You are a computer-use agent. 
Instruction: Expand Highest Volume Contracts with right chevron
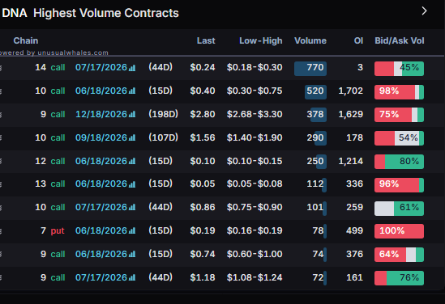click(424, 11)
